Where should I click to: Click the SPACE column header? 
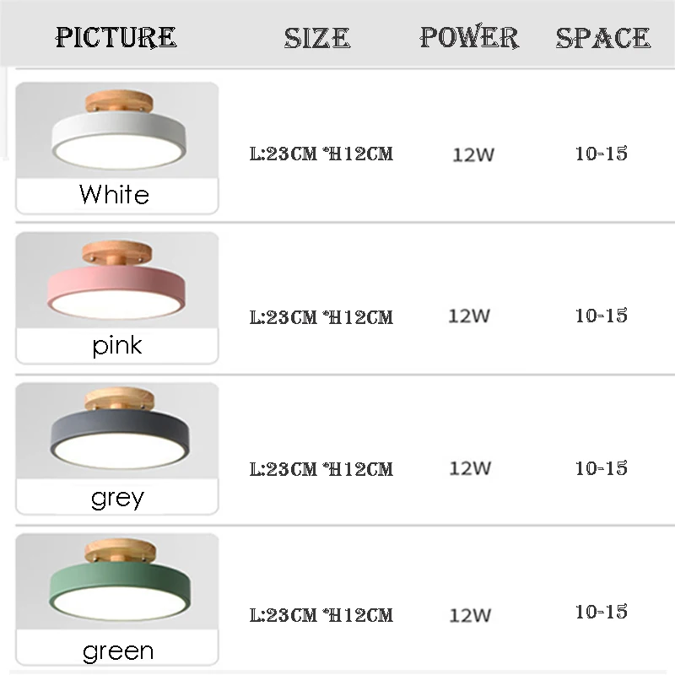(602, 38)
